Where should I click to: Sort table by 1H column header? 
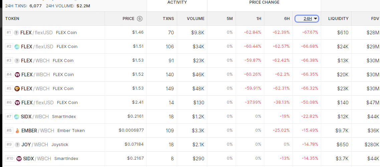click(x=259, y=19)
